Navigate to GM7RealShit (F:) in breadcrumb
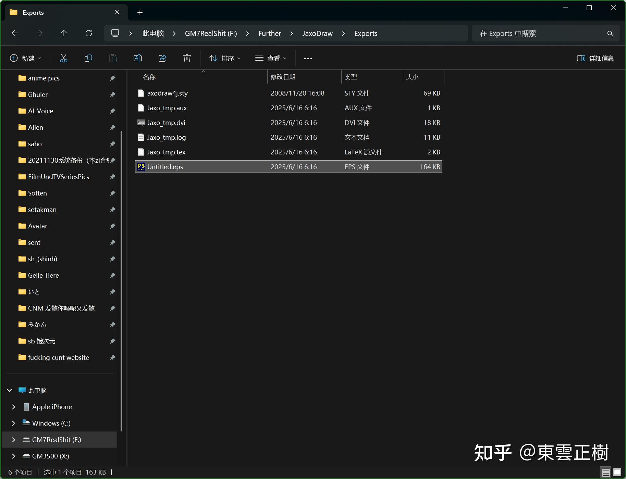 pos(211,34)
